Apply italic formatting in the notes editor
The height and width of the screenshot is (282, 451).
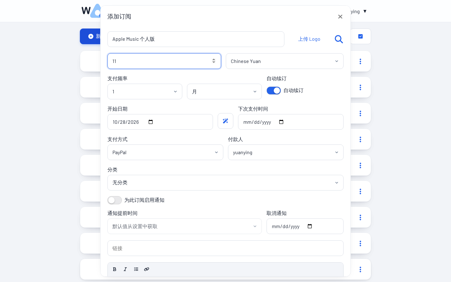tap(125, 269)
